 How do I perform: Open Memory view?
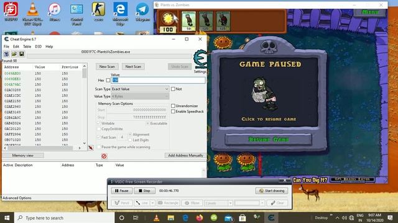point(23,155)
